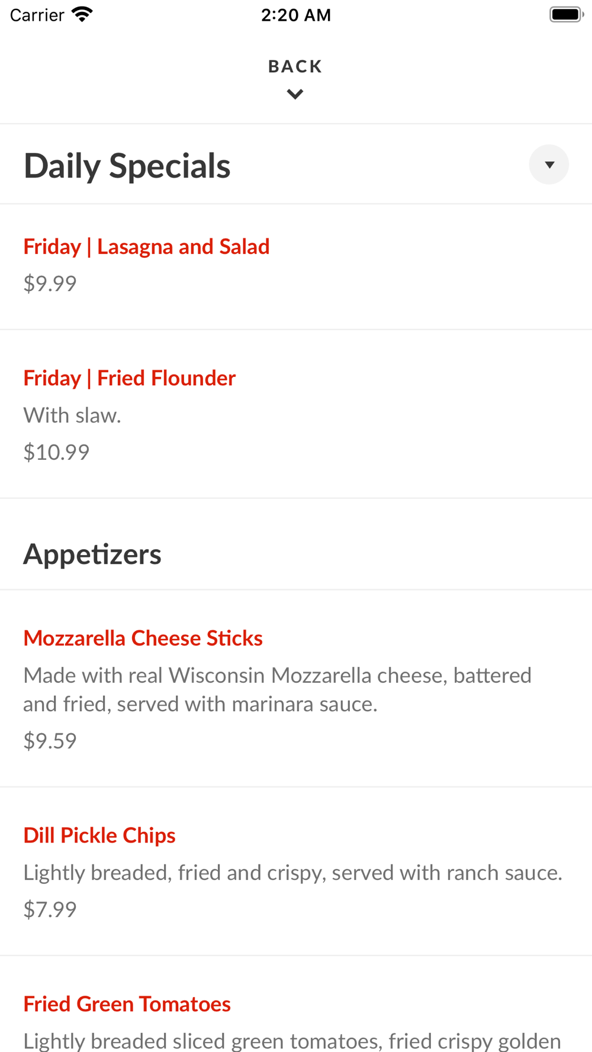Tap the $7.99 pickle chips price

(50, 909)
